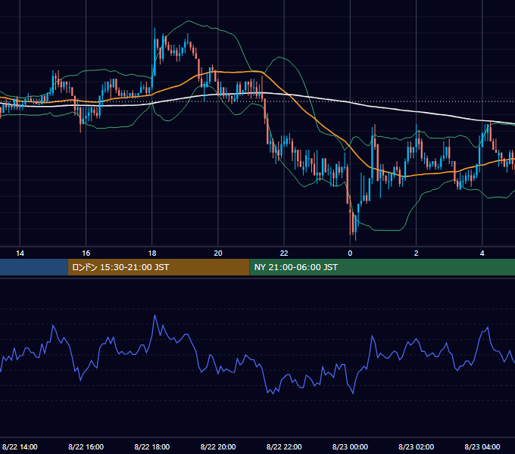Click the 2 hour label on price chart axis
Screen dimensions: 515x454
click(416, 253)
